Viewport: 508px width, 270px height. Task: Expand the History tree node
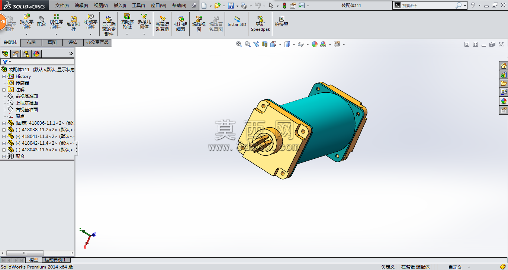click(x=4, y=76)
